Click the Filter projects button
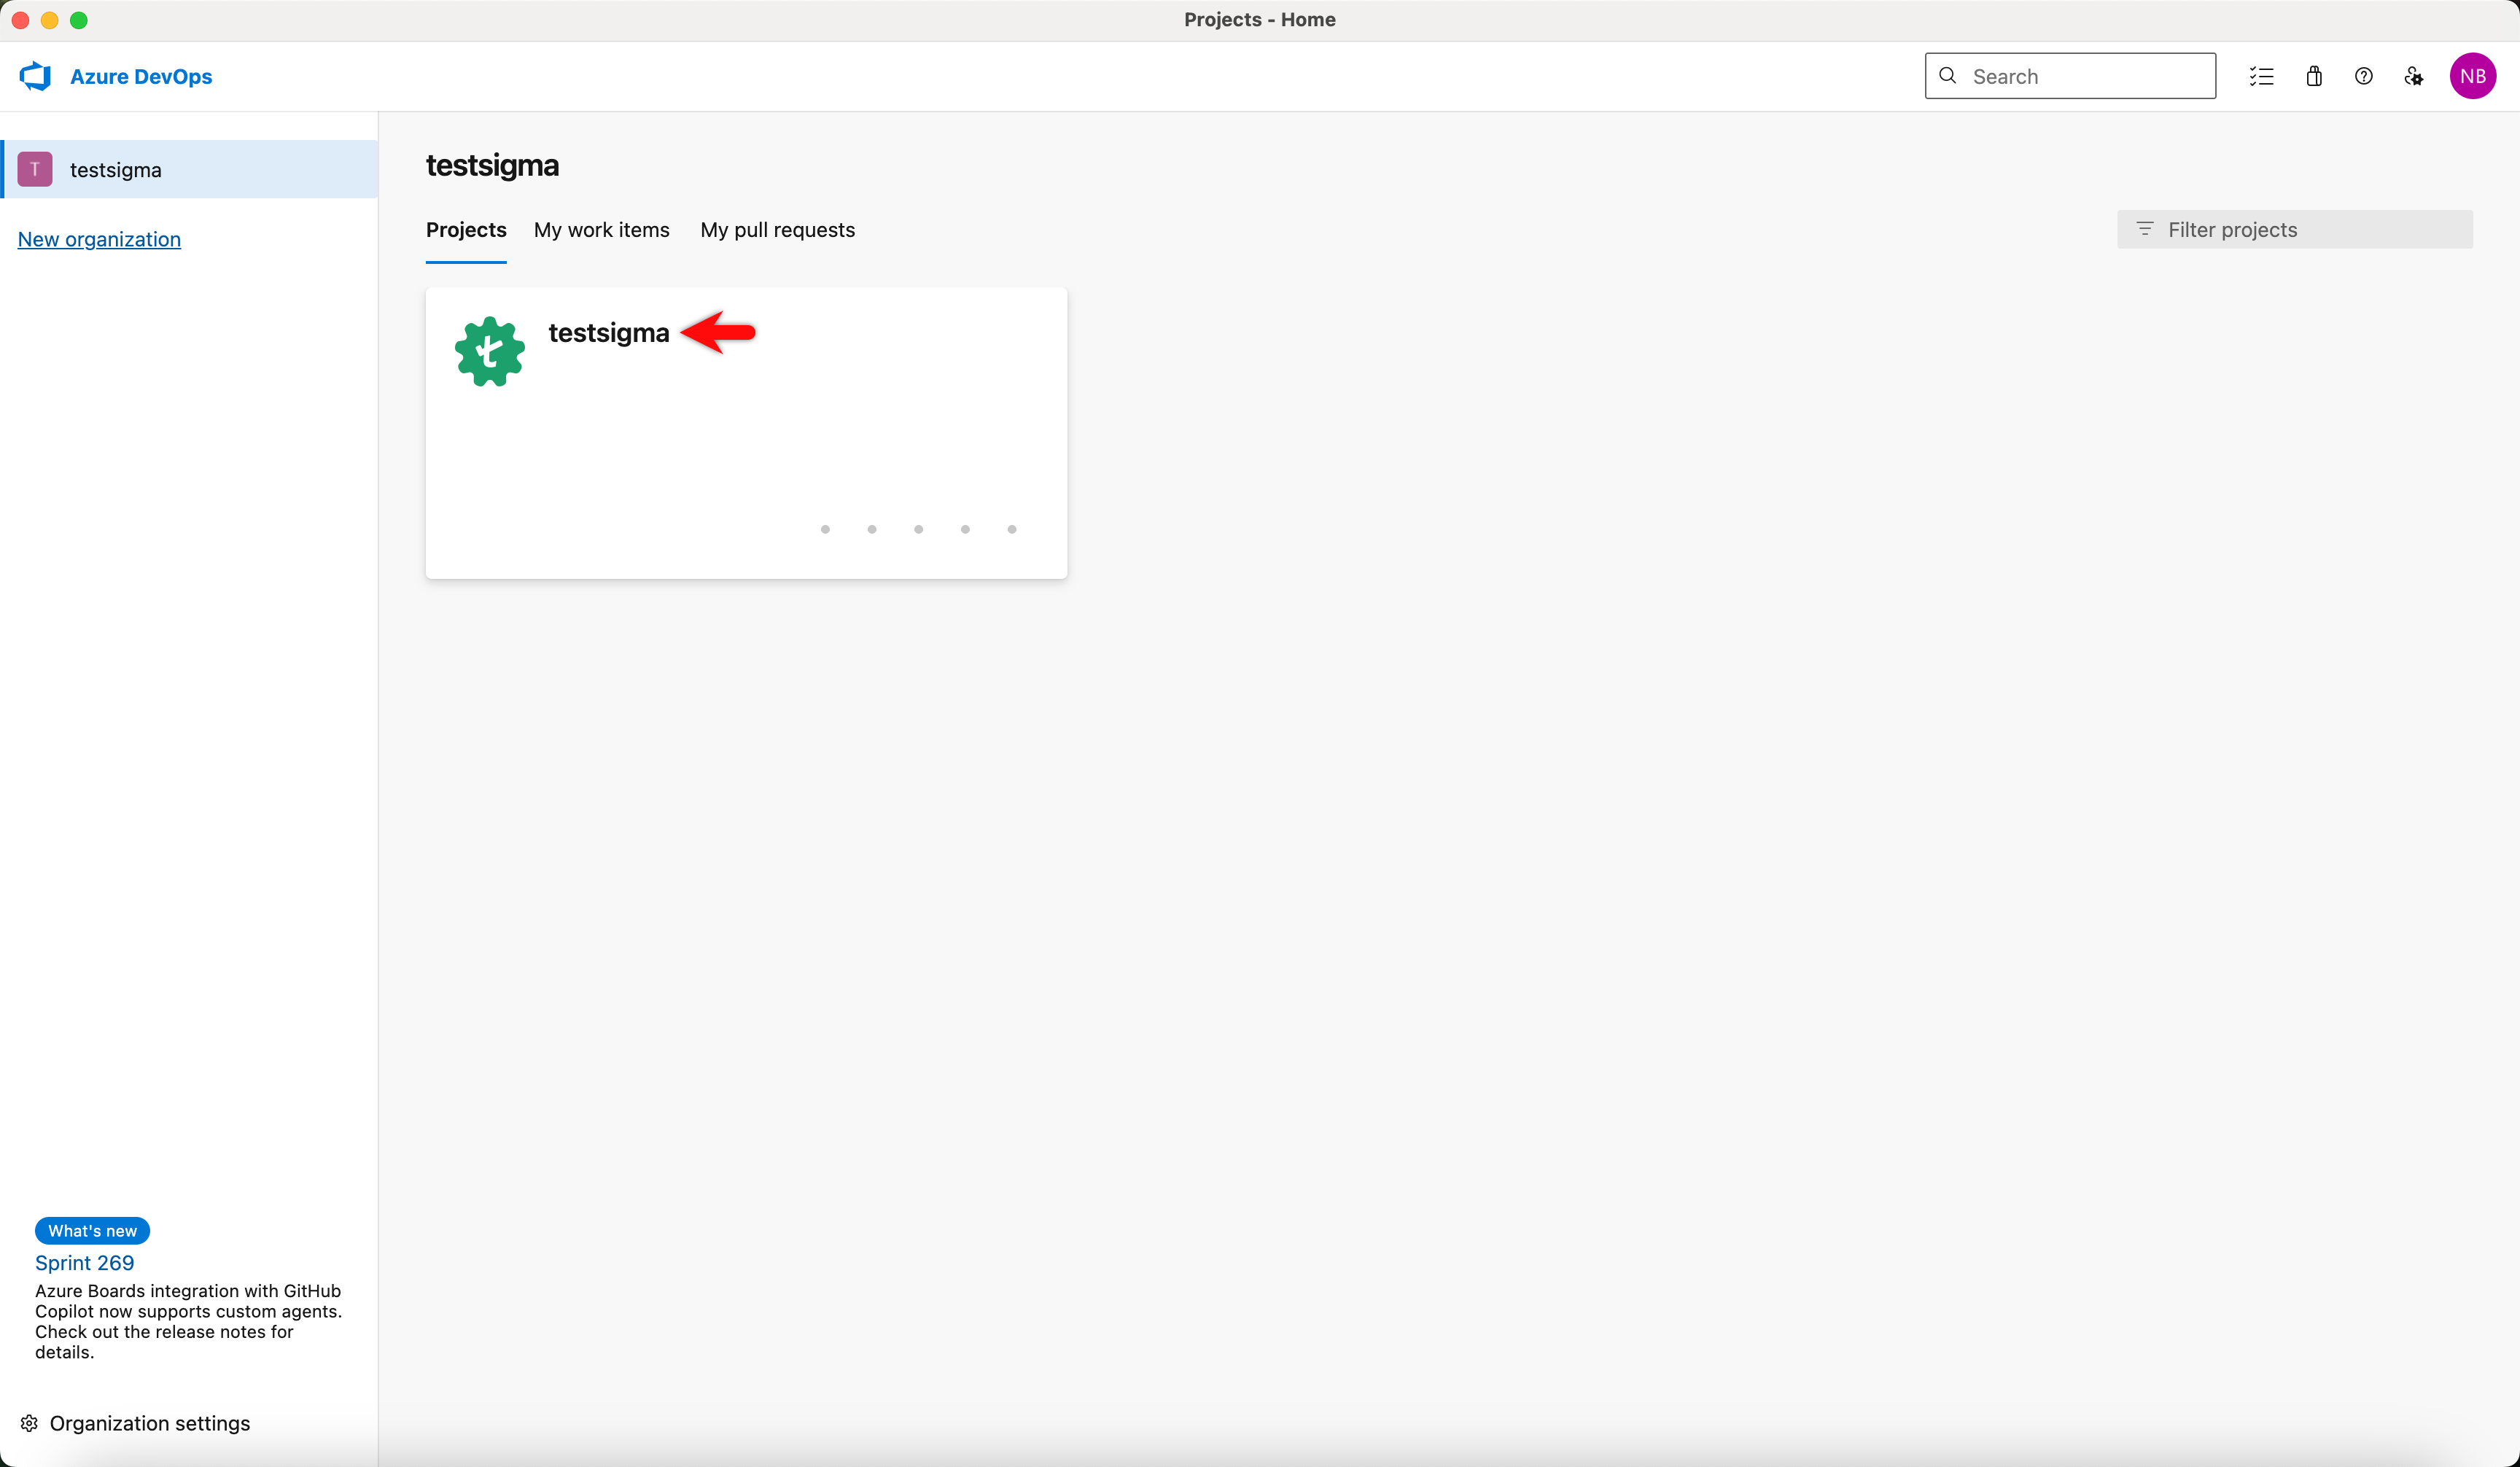The height and width of the screenshot is (1467, 2520). coord(2294,229)
